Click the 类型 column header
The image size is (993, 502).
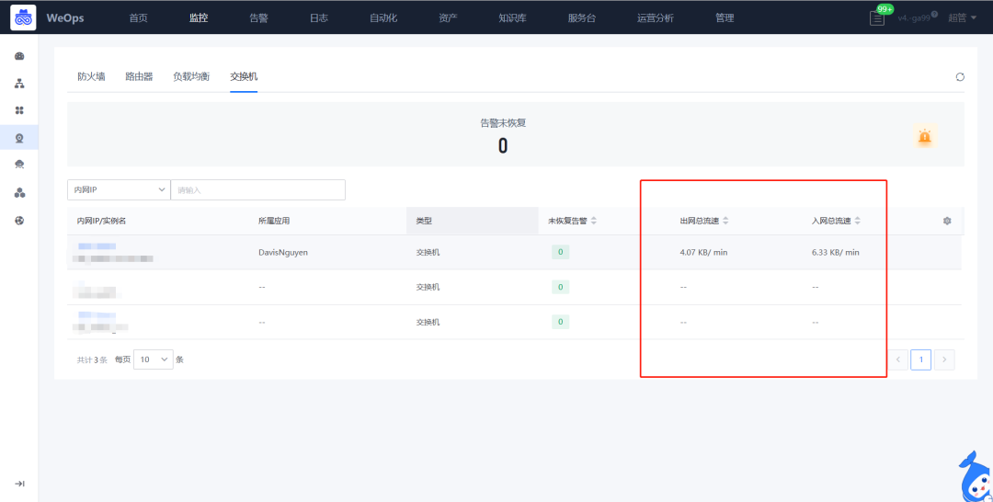tap(473, 221)
